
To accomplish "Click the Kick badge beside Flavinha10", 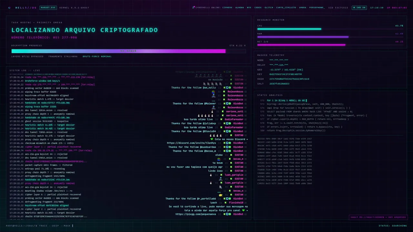I will pyautogui.click(x=226, y=203).
